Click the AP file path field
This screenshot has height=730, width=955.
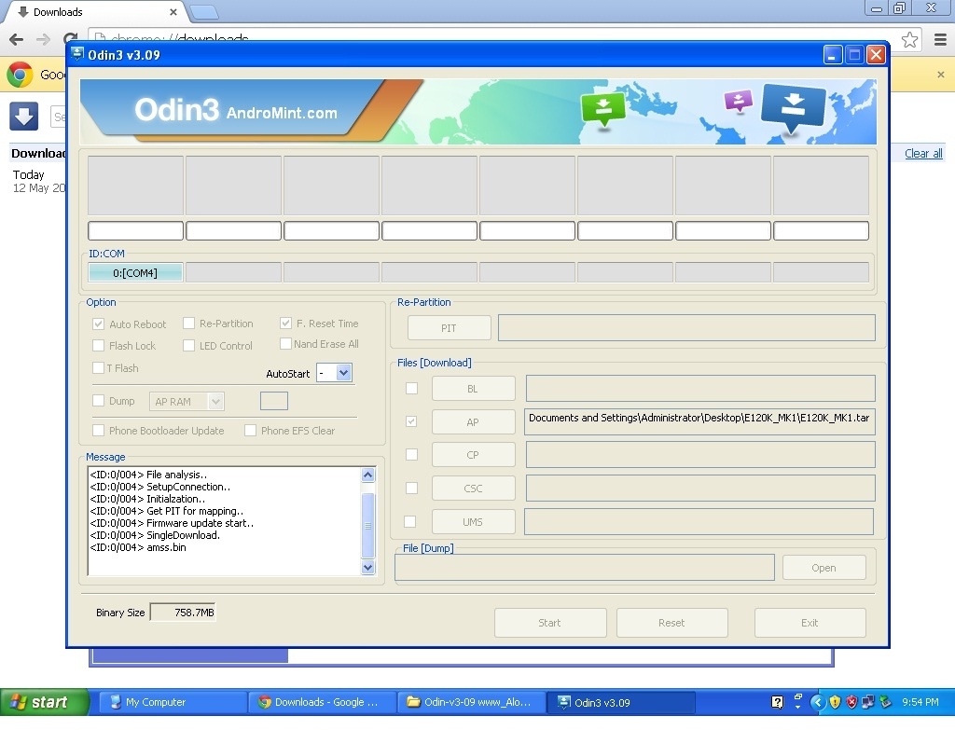click(699, 421)
